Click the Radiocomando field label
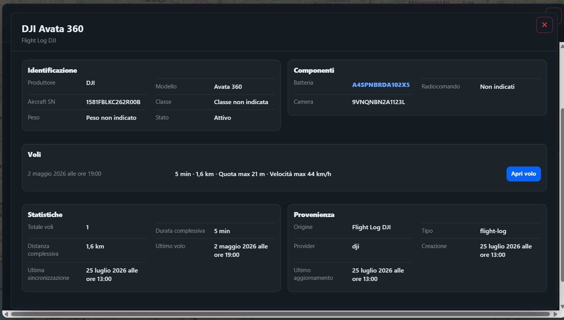 tap(441, 87)
